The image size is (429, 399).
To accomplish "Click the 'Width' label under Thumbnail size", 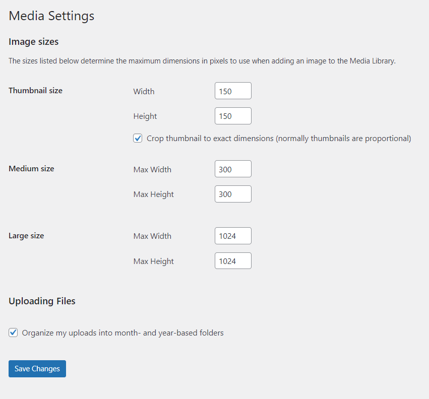I will [144, 91].
